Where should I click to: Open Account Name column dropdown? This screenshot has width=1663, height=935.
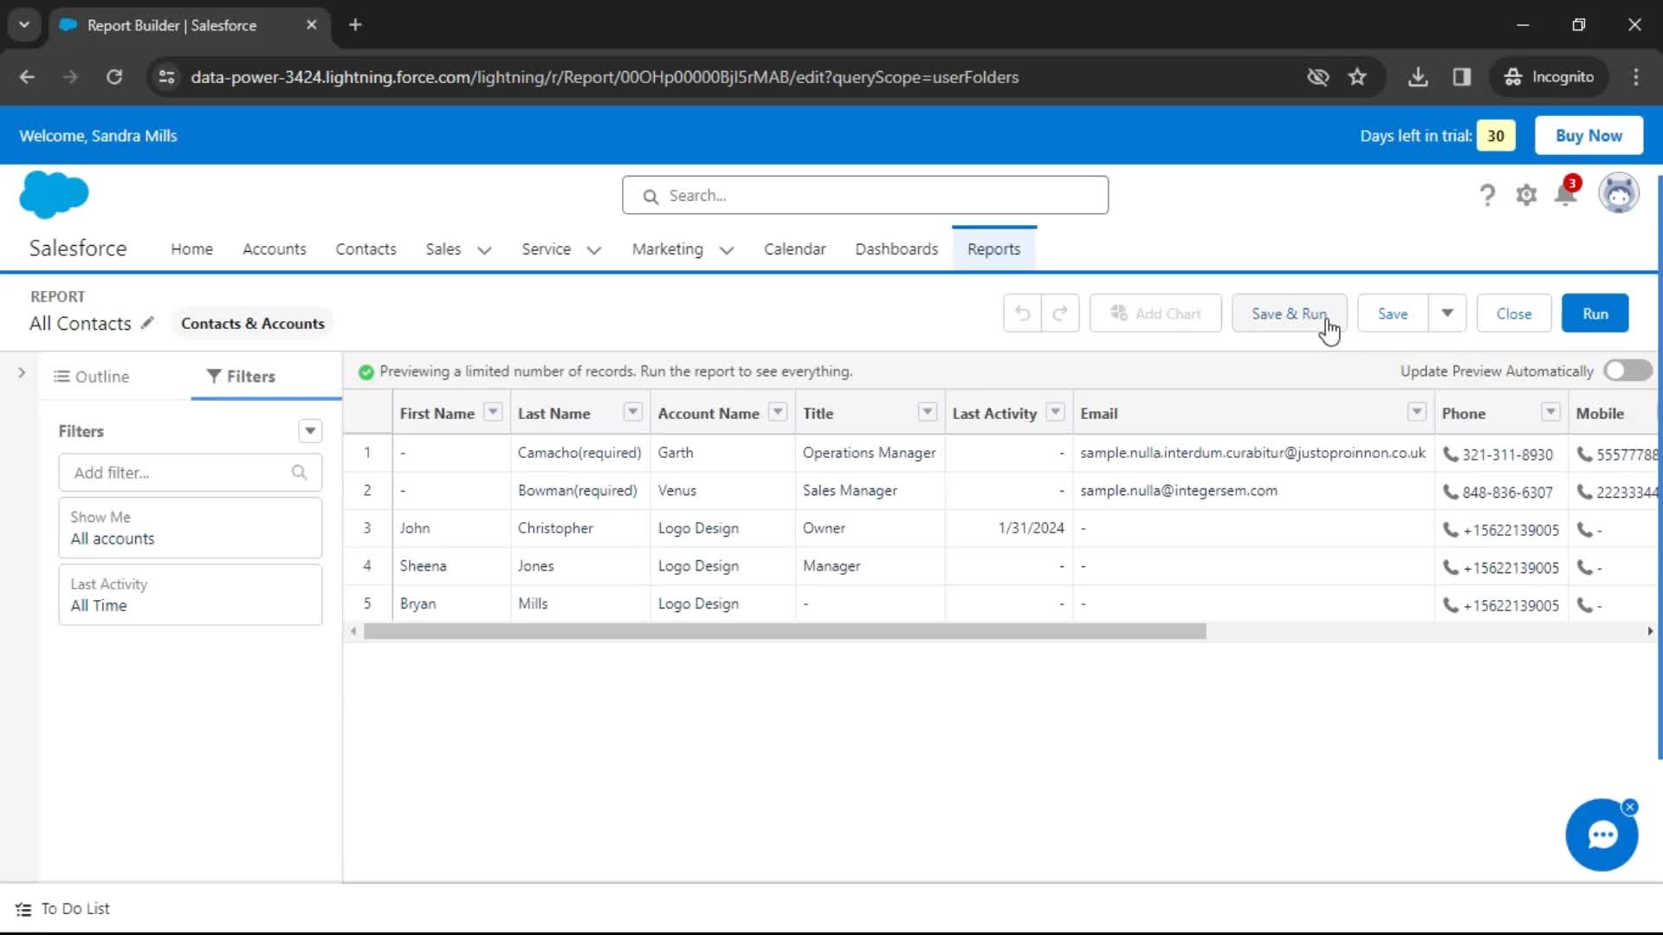tap(778, 412)
